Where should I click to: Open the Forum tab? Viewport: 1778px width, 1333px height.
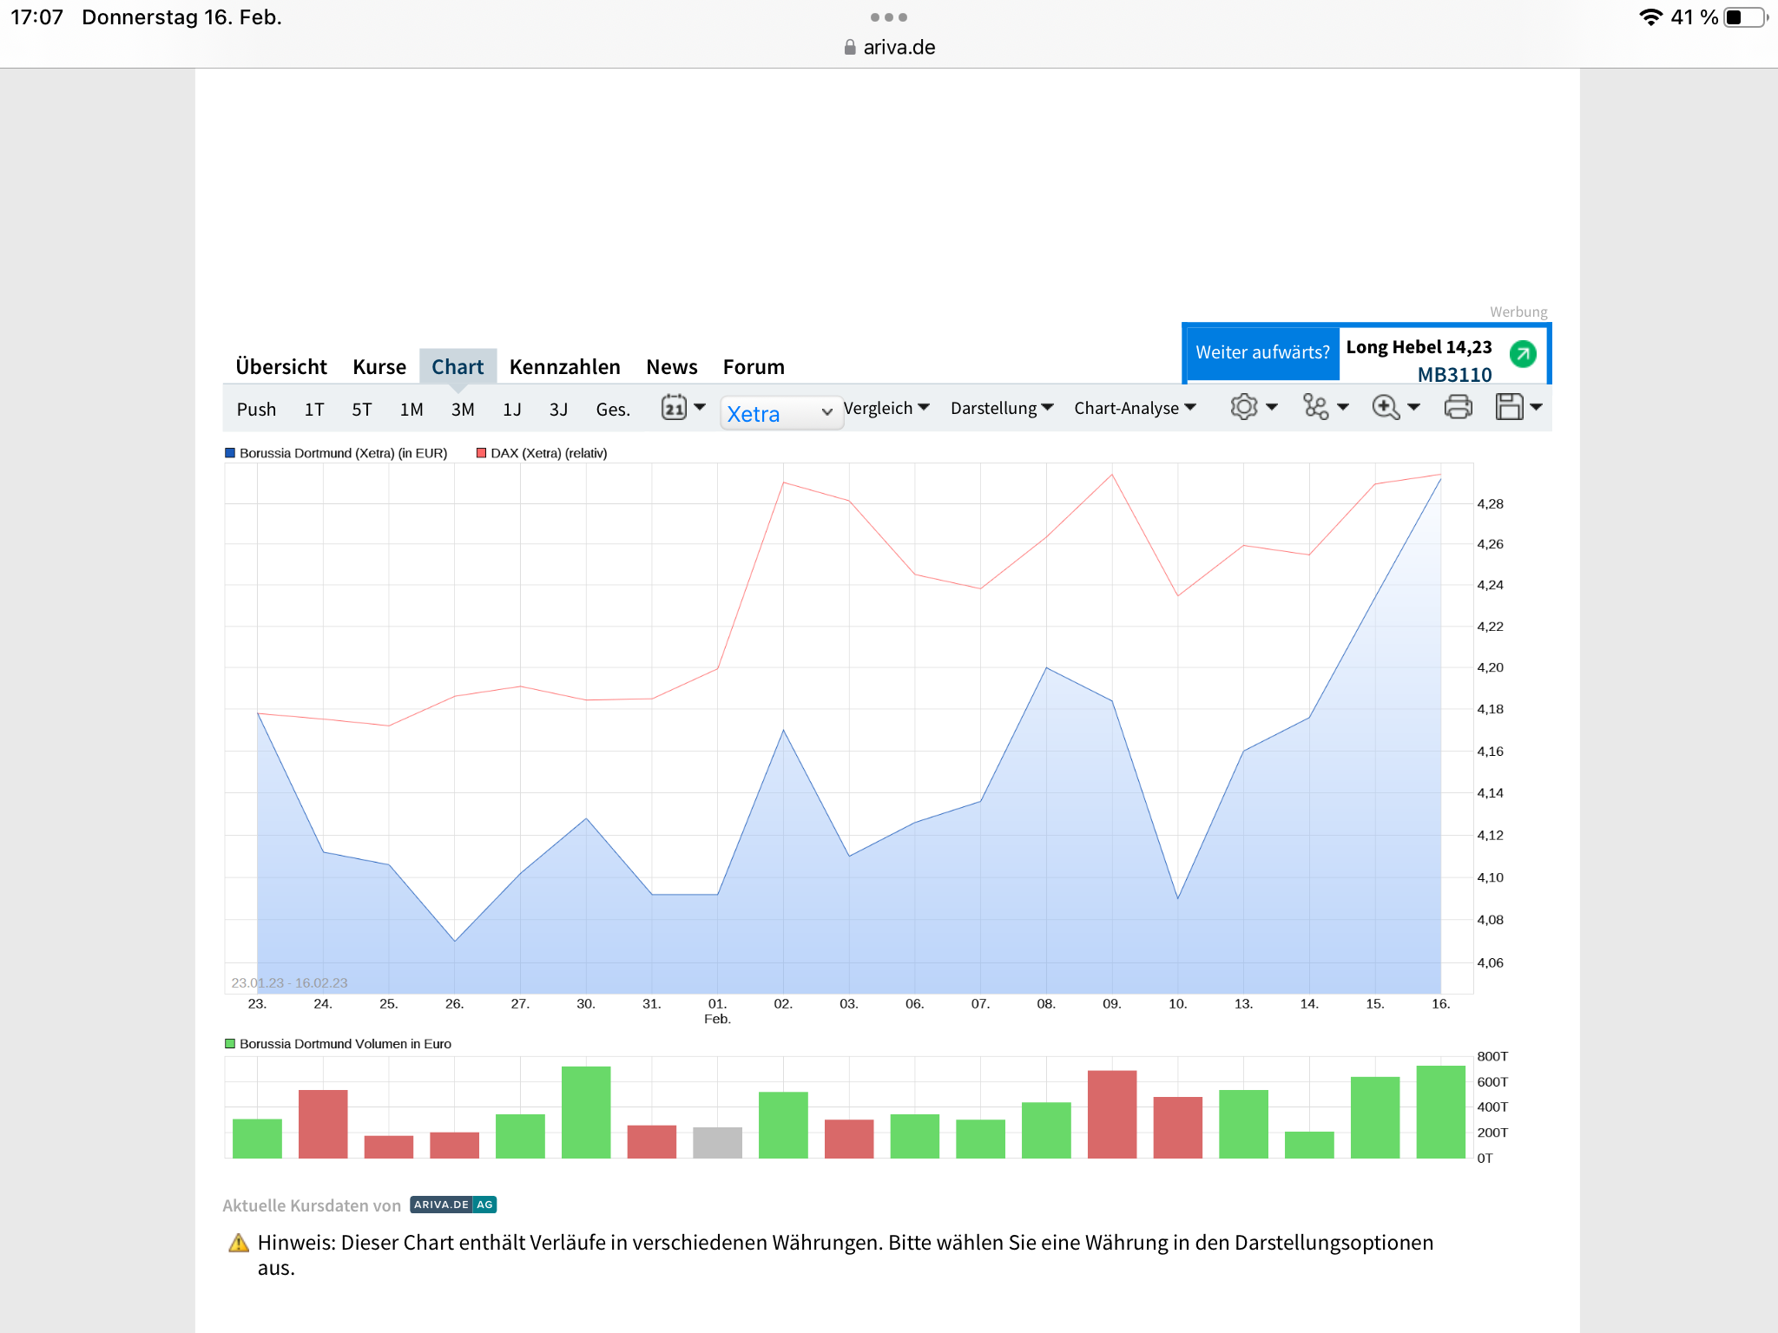tap(753, 367)
